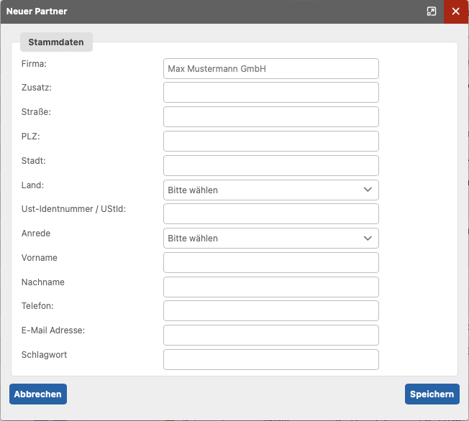Click the Anrede dropdown chevron arrow
This screenshot has height=421, width=469.
[x=368, y=238]
